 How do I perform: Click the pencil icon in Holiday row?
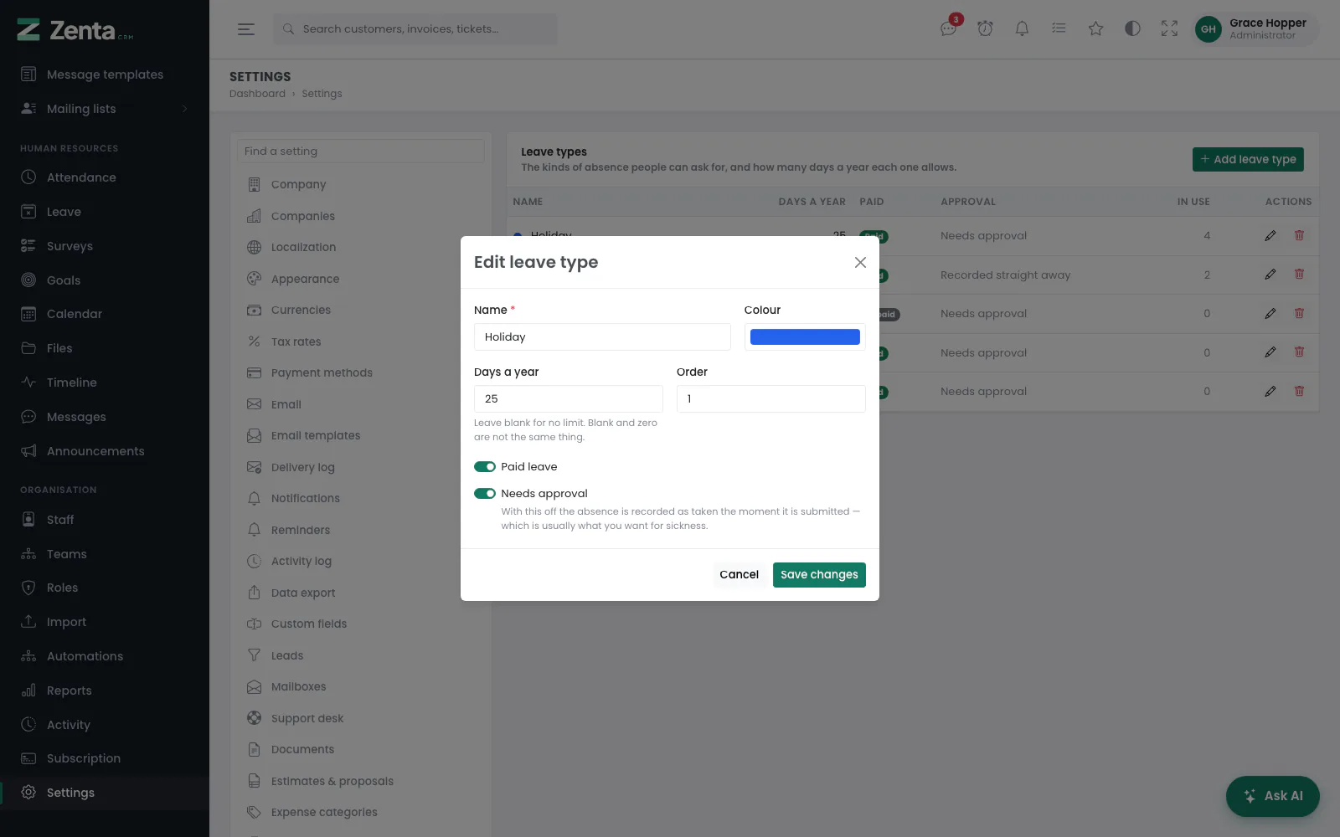[1270, 235]
